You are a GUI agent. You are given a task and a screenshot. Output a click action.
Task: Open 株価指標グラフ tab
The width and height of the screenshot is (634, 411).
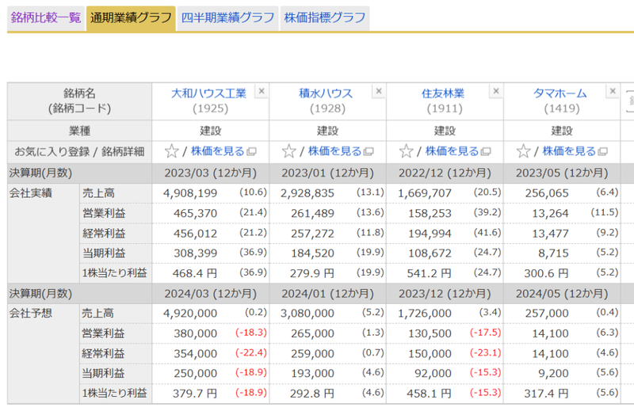coord(325,18)
